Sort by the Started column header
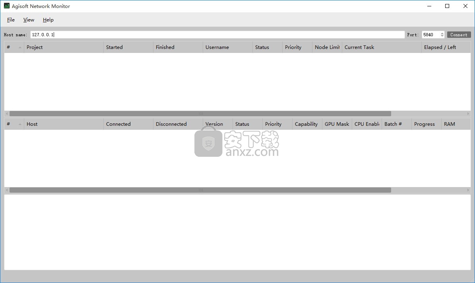Screen dimensions: 475x283 click(x=128, y=47)
